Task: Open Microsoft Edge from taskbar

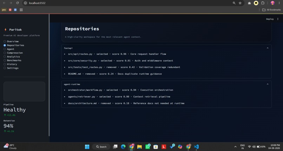Action: (123, 147)
